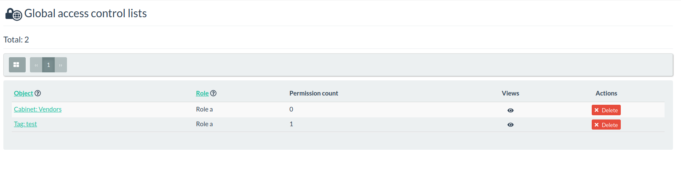The width and height of the screenshot is (681, 183).
Task: View permissions via Cabinet: Vendors eye icon
Action: point(510,110)
